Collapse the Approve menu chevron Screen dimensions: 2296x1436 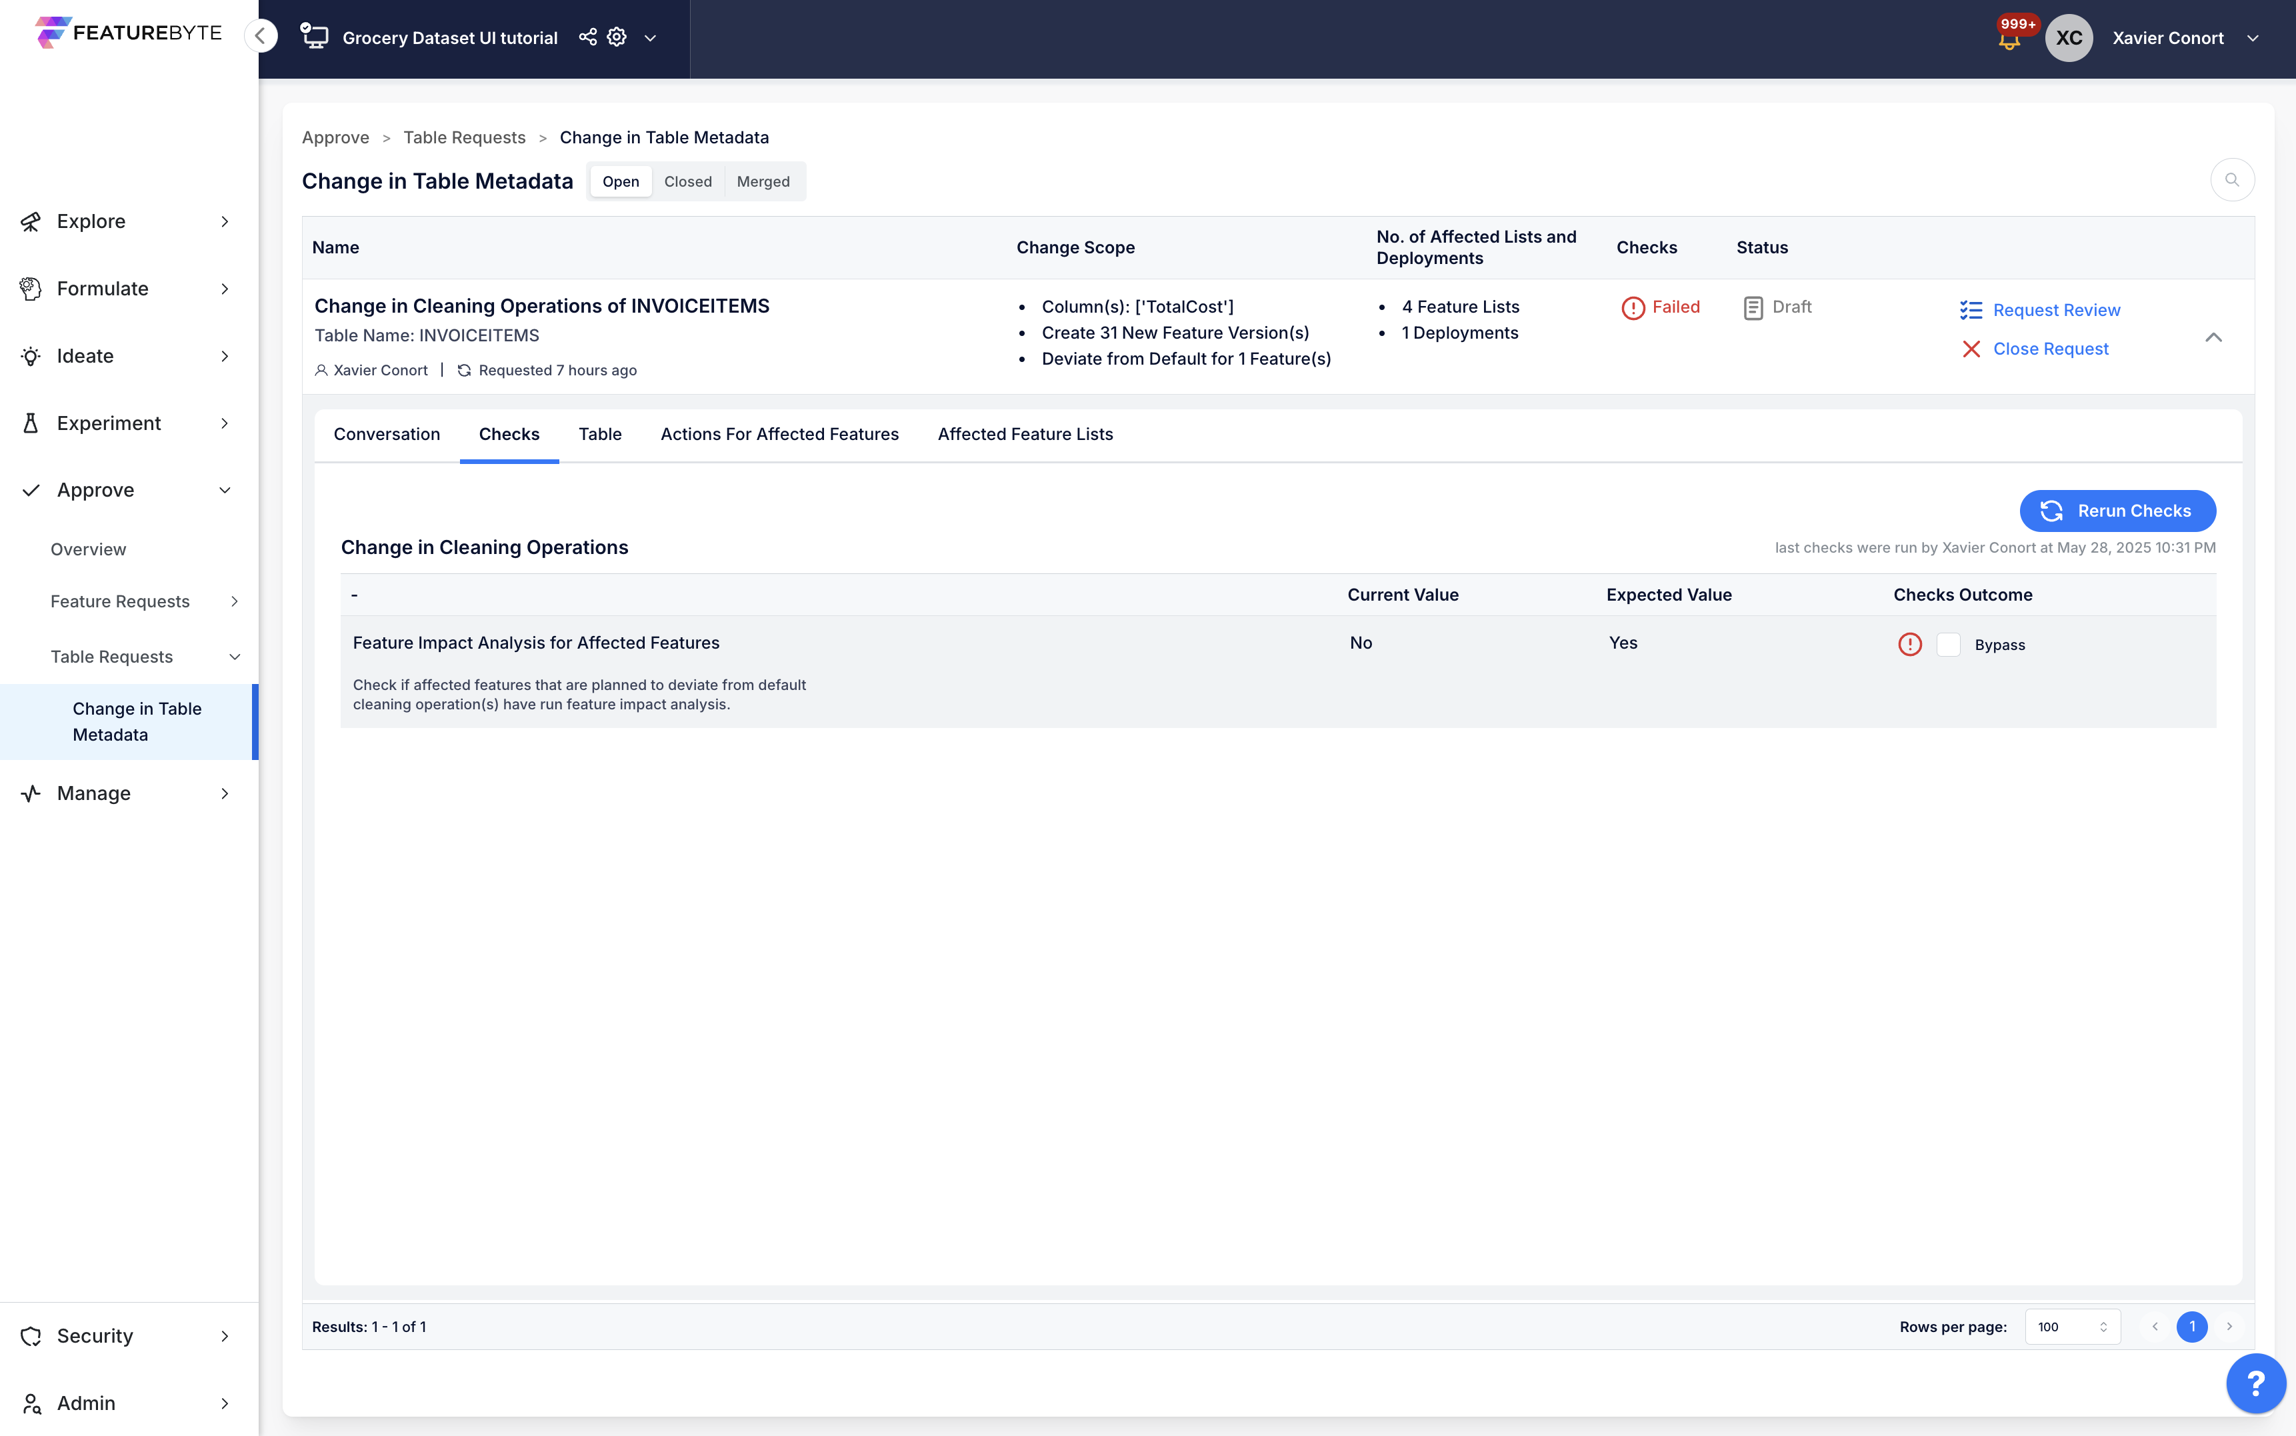click(225, 490)
